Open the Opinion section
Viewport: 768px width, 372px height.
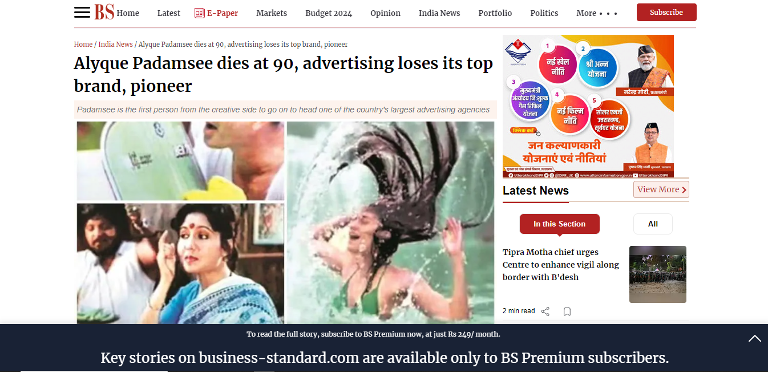pos(385,13)
